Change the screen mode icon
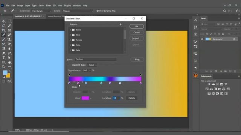 coord(9,81)
